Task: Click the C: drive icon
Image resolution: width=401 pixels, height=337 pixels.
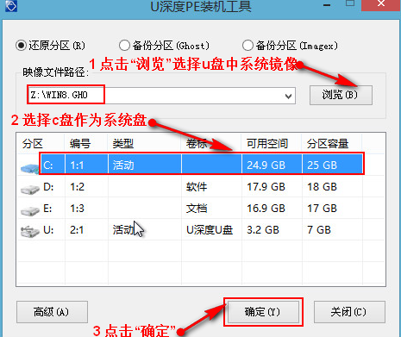Action: pyautogui.click(x=29, y=168)
